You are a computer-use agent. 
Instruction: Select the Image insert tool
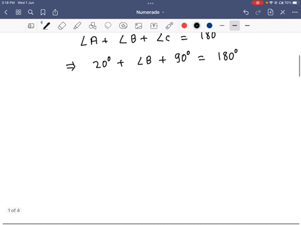tap(139, 26)
